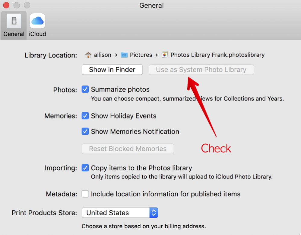Click the allison path segment label
The image size is (301, 235).
(103, 55)
